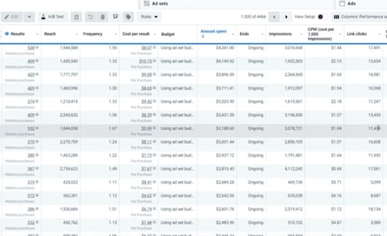Select the $4,341.00 amount spent cell
The image size is (387, 236).
tap(225, 48)
